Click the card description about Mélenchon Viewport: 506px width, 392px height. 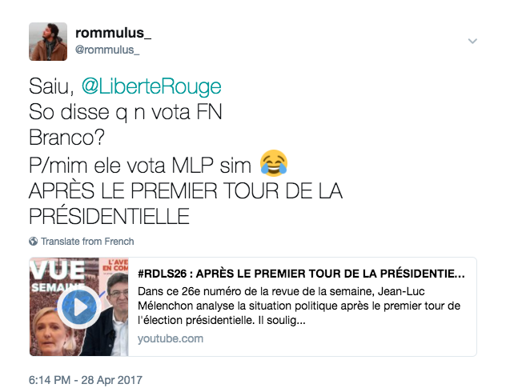(x=299, y=306)
